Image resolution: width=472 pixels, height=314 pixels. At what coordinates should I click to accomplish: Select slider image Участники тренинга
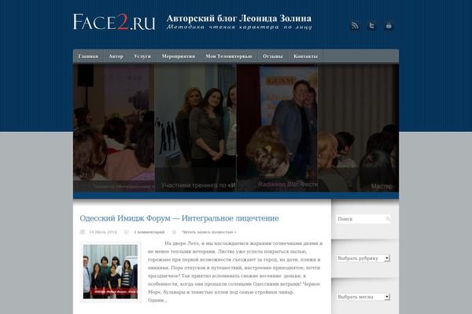coord(195,128)
